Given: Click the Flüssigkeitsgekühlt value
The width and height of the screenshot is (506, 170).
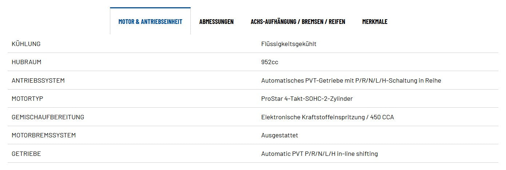Looking at the screenshot, I should (x=289, y=44).
